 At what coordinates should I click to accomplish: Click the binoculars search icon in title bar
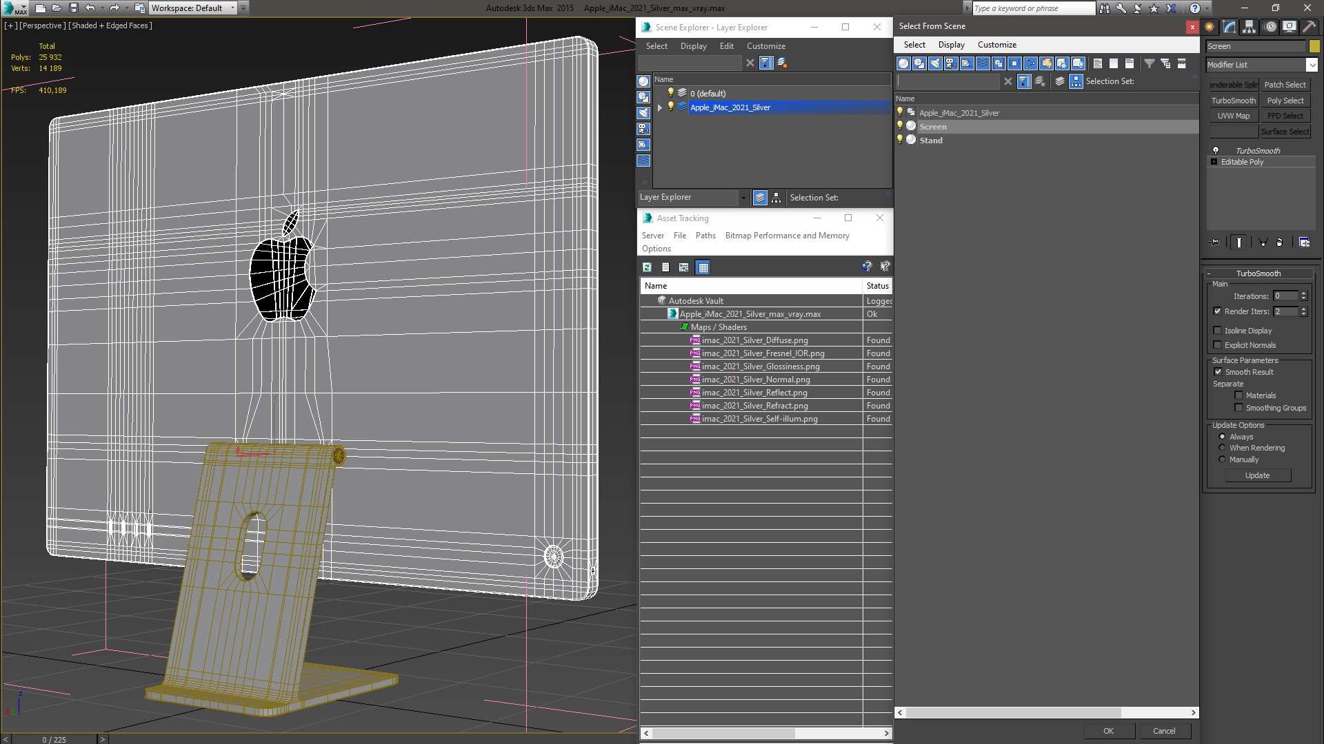pyautogui.click(x=1105, y=8)
